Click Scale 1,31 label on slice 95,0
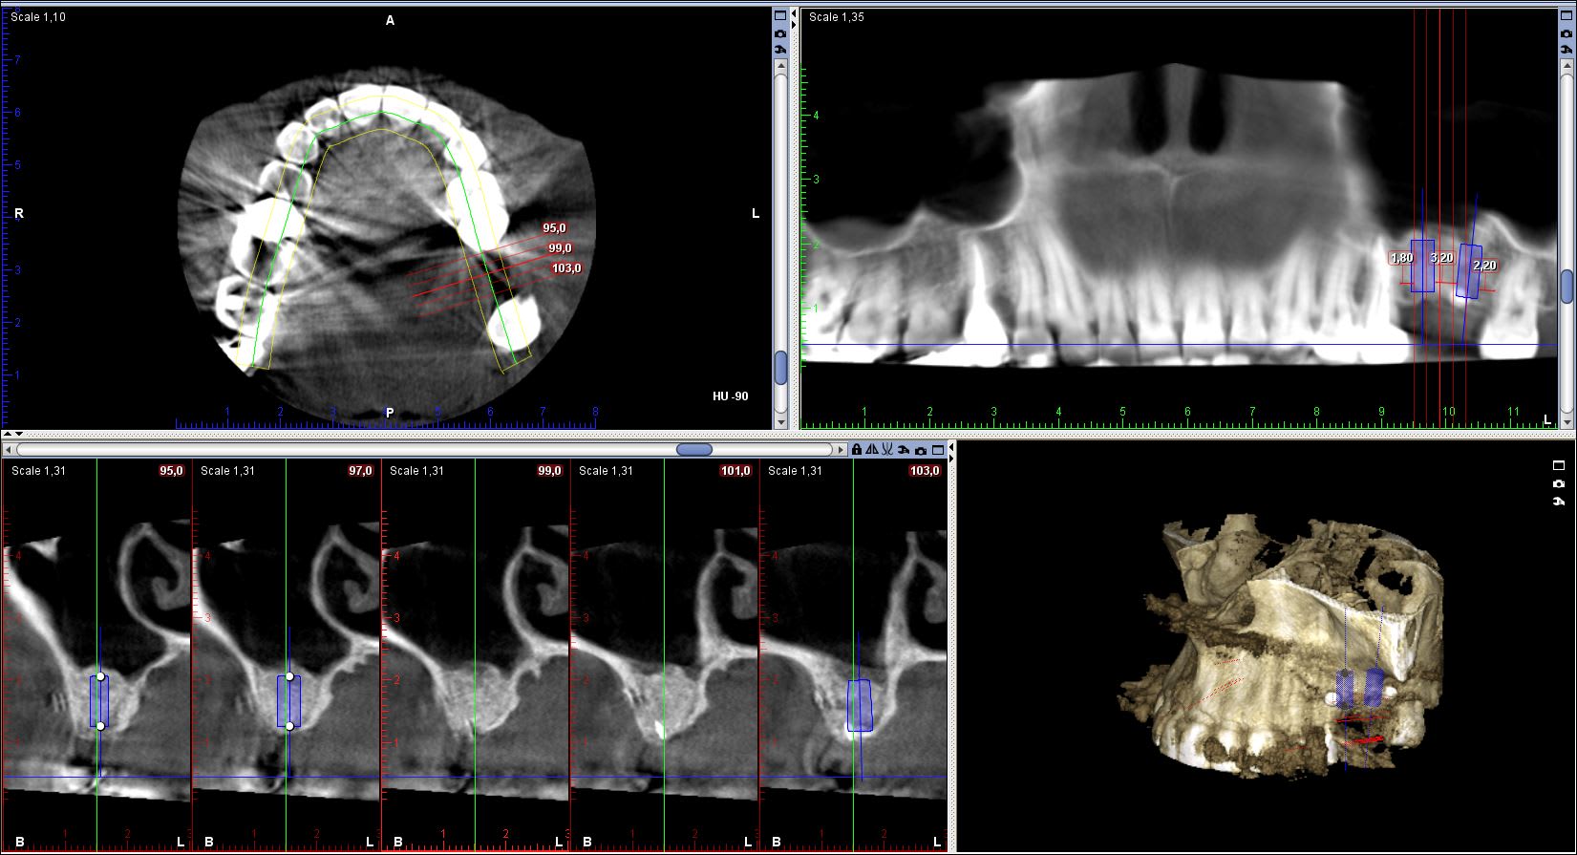Viewport: 1577px width, 855px height. [38, 471]
